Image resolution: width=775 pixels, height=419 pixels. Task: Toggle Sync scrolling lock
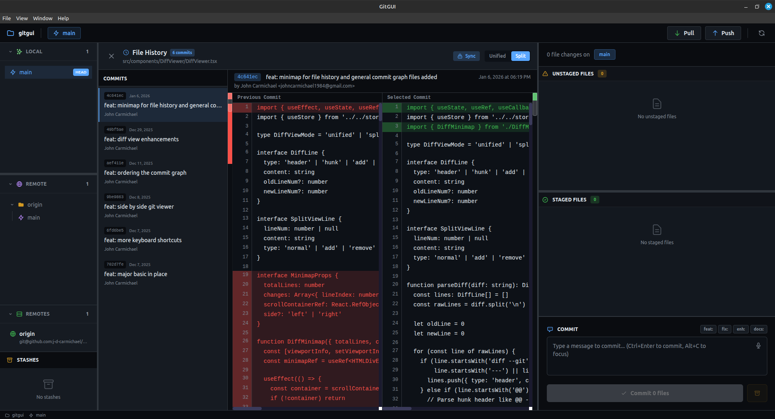(x=466, y=56)
